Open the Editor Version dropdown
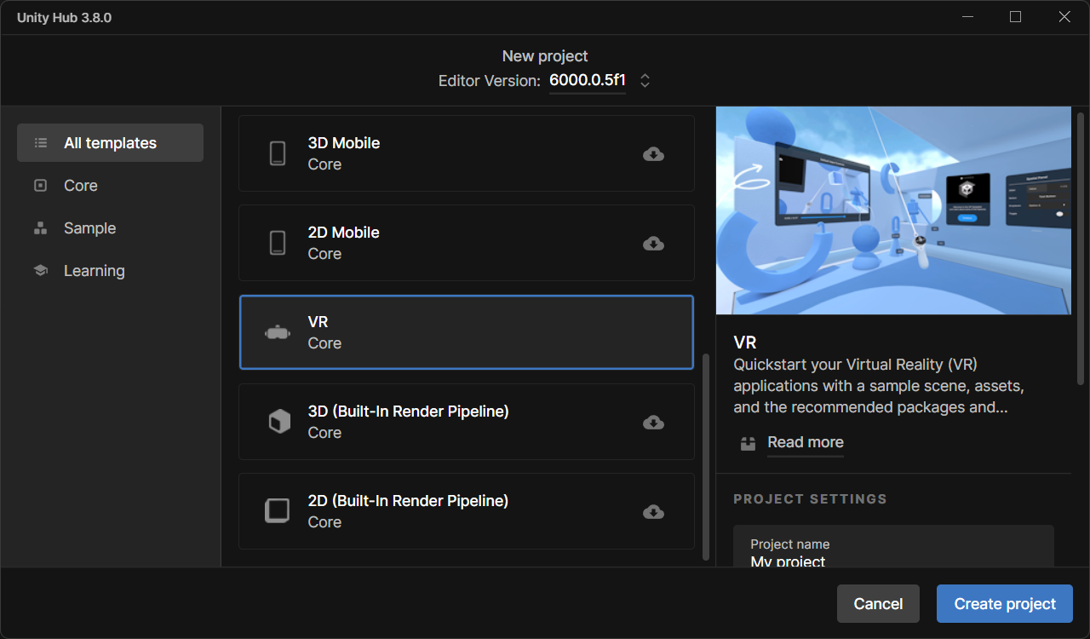The width and height of the screenshot is (1090, 639). [x=588, y=81]
